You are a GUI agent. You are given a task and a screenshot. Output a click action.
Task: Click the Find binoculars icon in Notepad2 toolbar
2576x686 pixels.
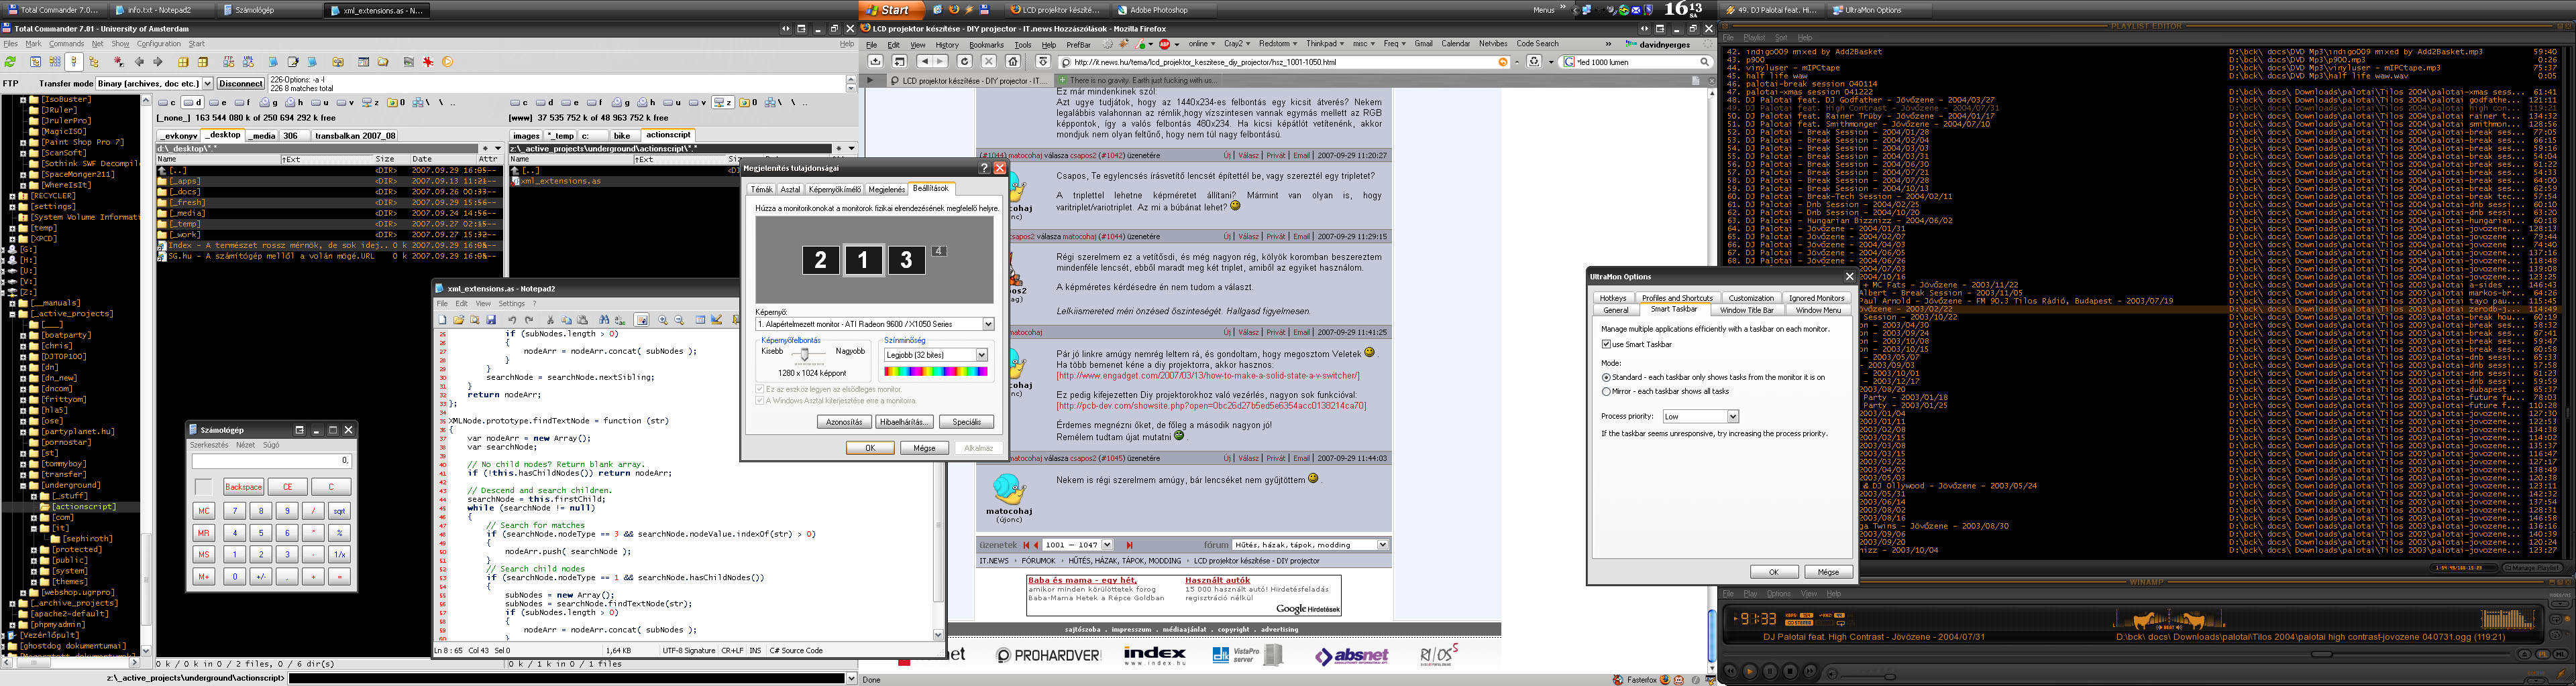tap(604, 320)
